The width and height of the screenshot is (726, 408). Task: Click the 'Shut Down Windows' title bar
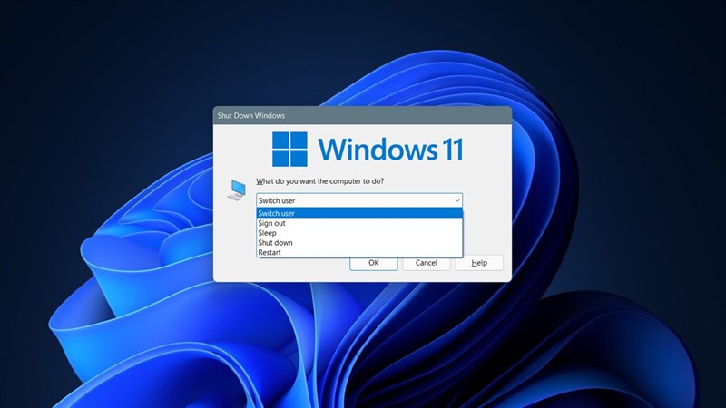(362, 116)
